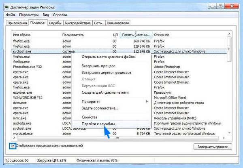The height and width of the screenshot is (168, 243).
Task: Click the Загрузка ЦП: 23% status entry
Action: pos(51,160)
